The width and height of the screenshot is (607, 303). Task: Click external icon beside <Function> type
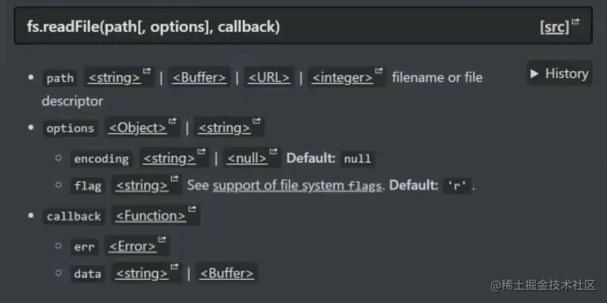pos(192,209)
